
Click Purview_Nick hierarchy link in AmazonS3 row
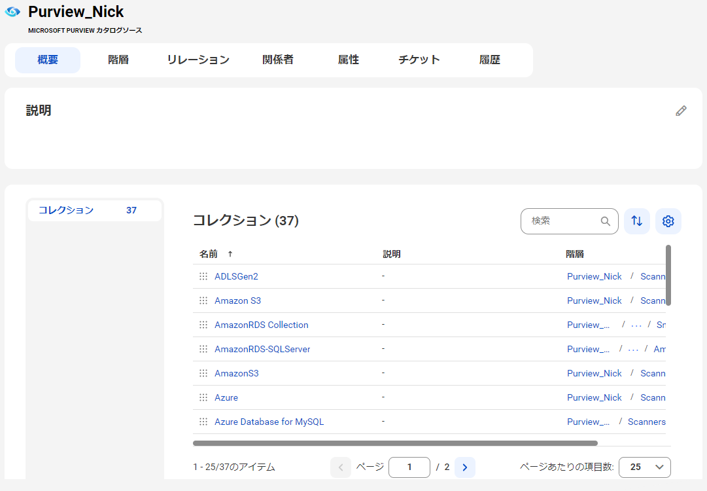tap(595, 373)
